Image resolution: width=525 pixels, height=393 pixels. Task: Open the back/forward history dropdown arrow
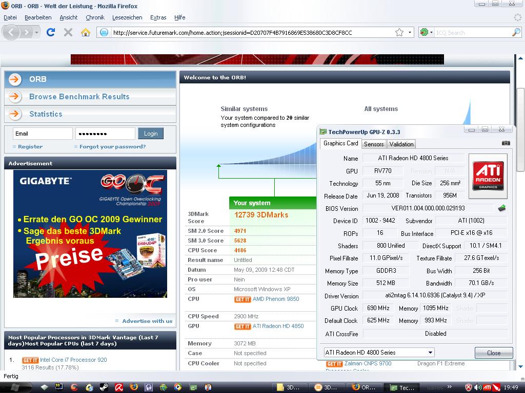[x=36, y=32]
